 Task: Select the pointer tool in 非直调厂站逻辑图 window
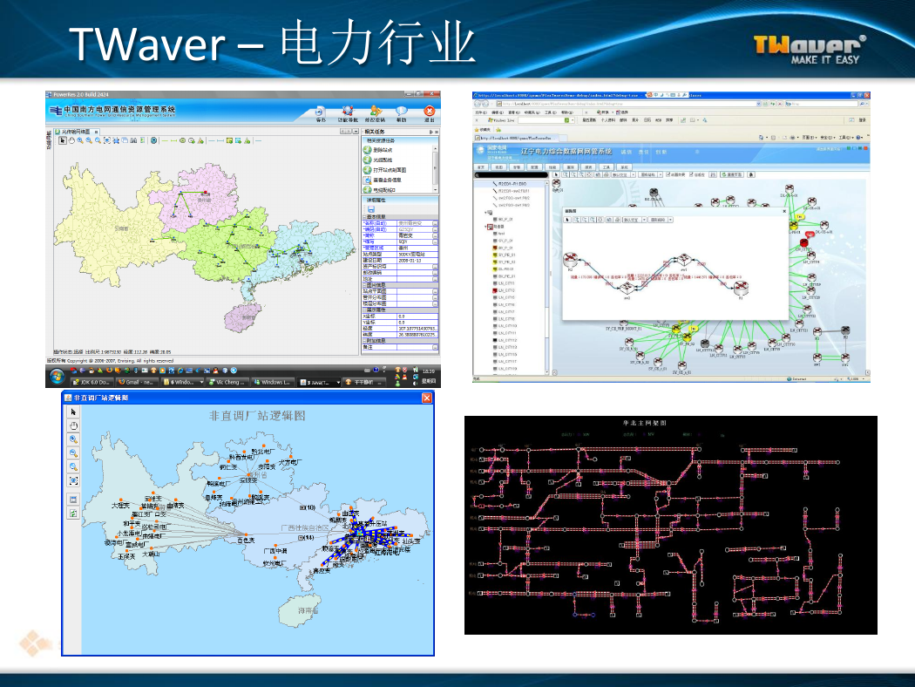pyautogui.click(x=73, y=412)
